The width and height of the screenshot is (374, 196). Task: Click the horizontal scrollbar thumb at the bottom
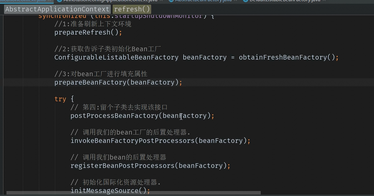pyautogui.click(x=133, y=193)
